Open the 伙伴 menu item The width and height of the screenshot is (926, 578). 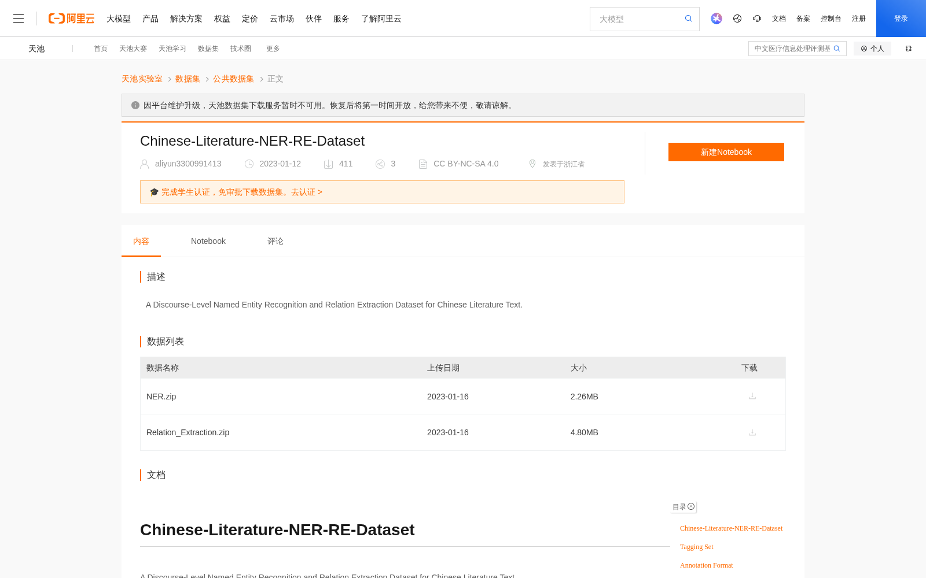coord(314,18)
